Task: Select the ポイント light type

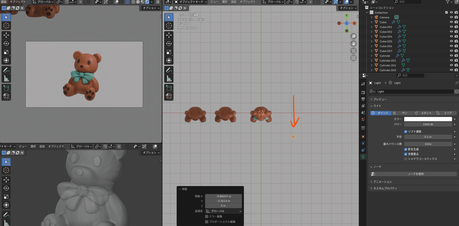Action: pos(380,113)
